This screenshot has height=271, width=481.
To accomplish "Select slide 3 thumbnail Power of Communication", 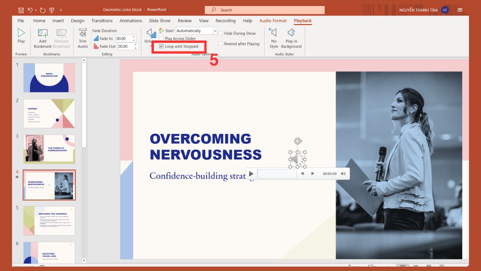I will click(49, 149).
